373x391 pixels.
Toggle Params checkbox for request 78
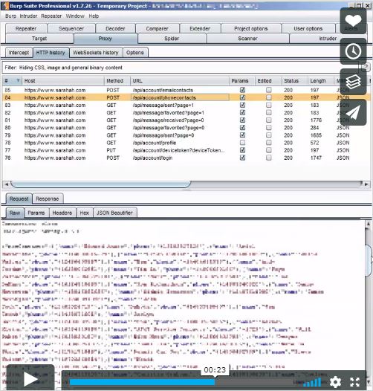(242, 143)
